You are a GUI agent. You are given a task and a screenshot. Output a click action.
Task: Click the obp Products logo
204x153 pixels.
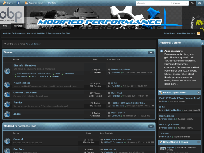tap(12, 15)
